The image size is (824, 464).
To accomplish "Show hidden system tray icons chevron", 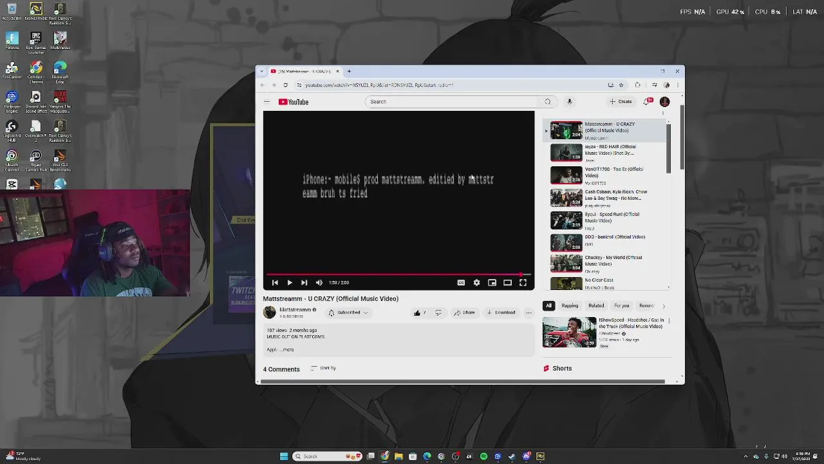I will [747, 456].
